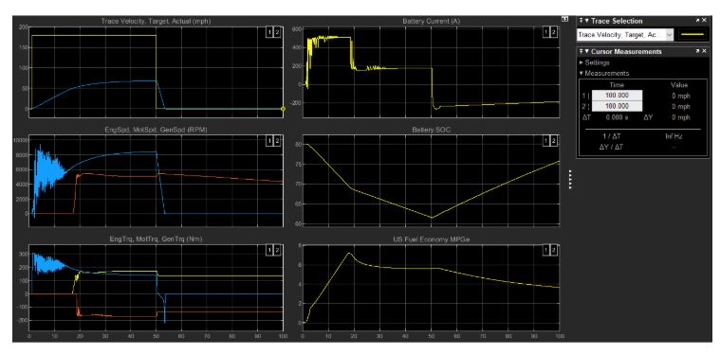The height and width of the screenshot is (354, 720).
Task: Toggle cursor 2 in US Fuel Economy plot
Action: [x=553, y=250]
